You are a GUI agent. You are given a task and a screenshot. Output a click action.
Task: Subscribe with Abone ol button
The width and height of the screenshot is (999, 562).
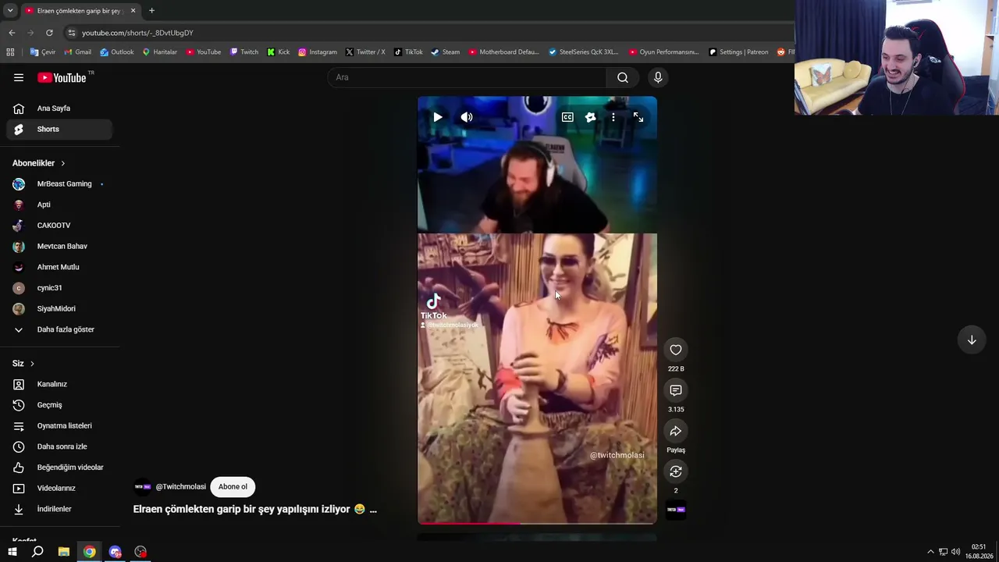[x=233, y=486]
